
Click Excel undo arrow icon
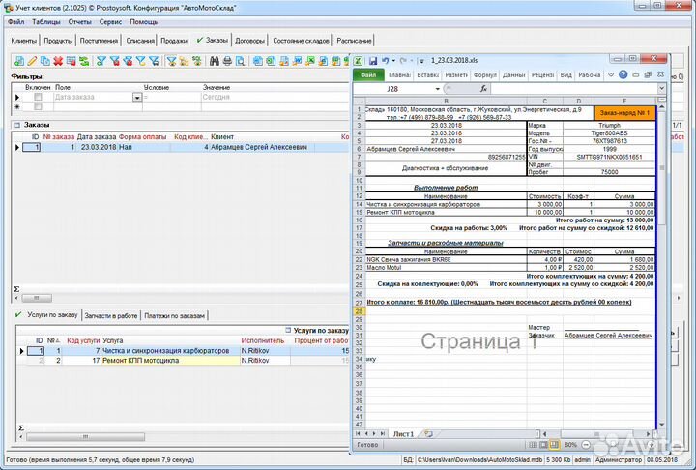[387, 60]
